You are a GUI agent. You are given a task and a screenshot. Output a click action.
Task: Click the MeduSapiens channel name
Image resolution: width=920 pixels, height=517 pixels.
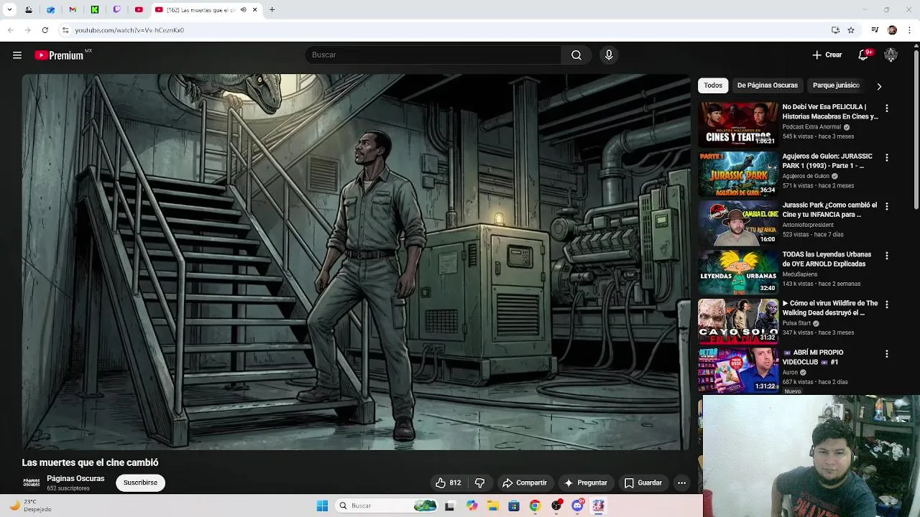[800, 274]
